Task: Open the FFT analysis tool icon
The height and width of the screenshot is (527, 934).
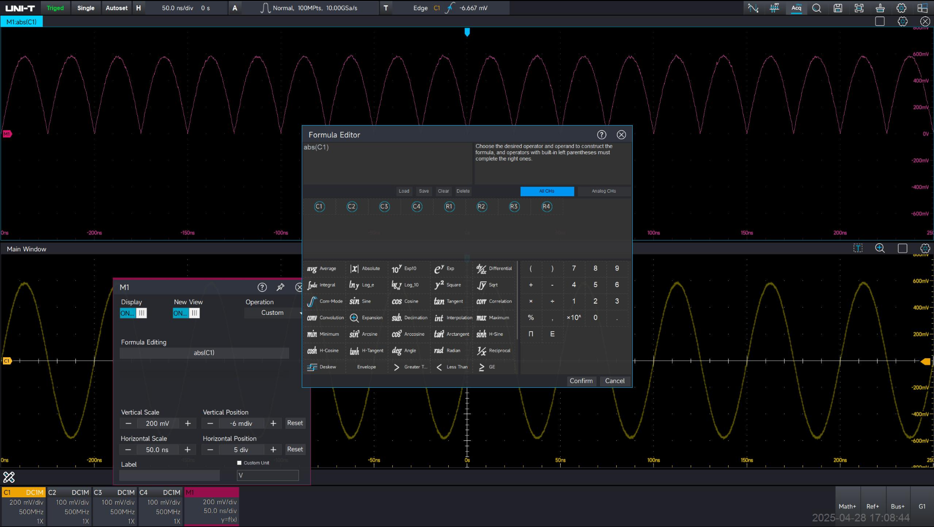Action: (x=774, y=8)
